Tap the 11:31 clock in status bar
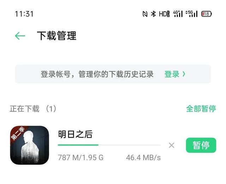The height and width of the screenshot is (184, 226). coord(24,14)
